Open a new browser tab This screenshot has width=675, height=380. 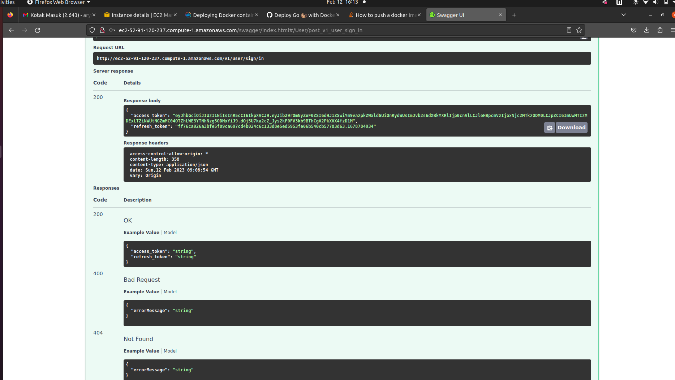click(514, 15)
